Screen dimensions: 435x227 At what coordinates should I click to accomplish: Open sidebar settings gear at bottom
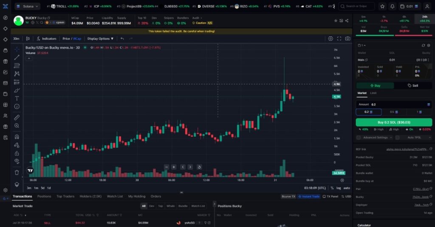(x=5, y=190)
